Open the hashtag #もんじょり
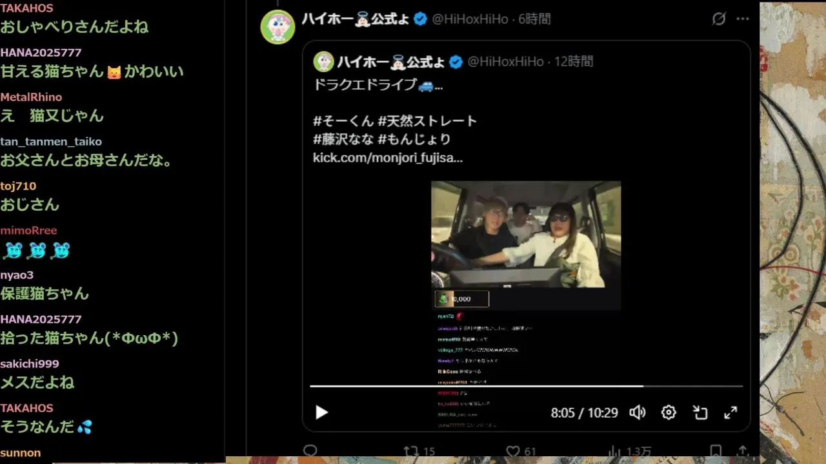The width and height of the screenshot is (826, 464). pyautogui.click(x=415, y=139)
